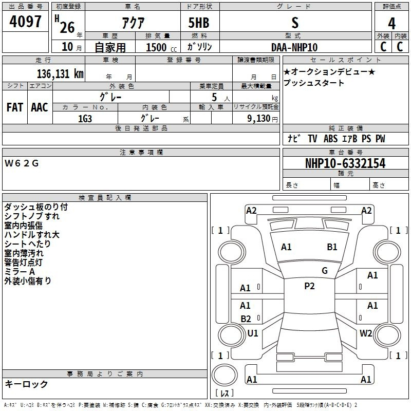Click the top-left A2 bumper marker
Viewport: 411px width, 411px height.
251,211
